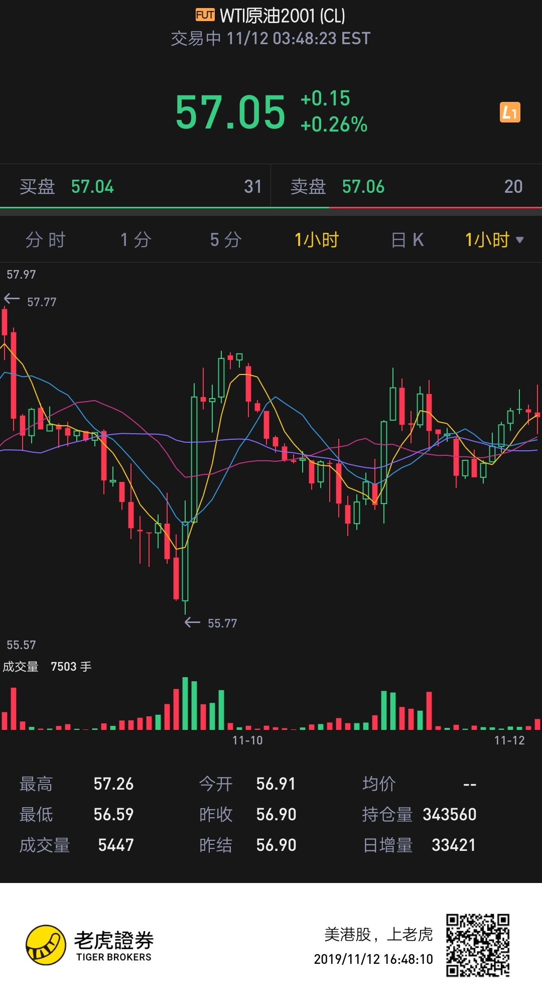Switch to the 5分 chart tab
542x1008 pixels.
pos(226,240)
